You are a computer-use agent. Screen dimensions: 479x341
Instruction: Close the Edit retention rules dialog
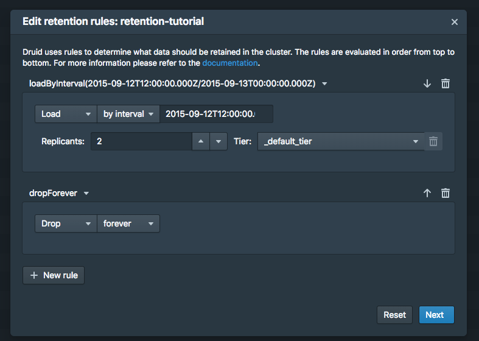454,22
